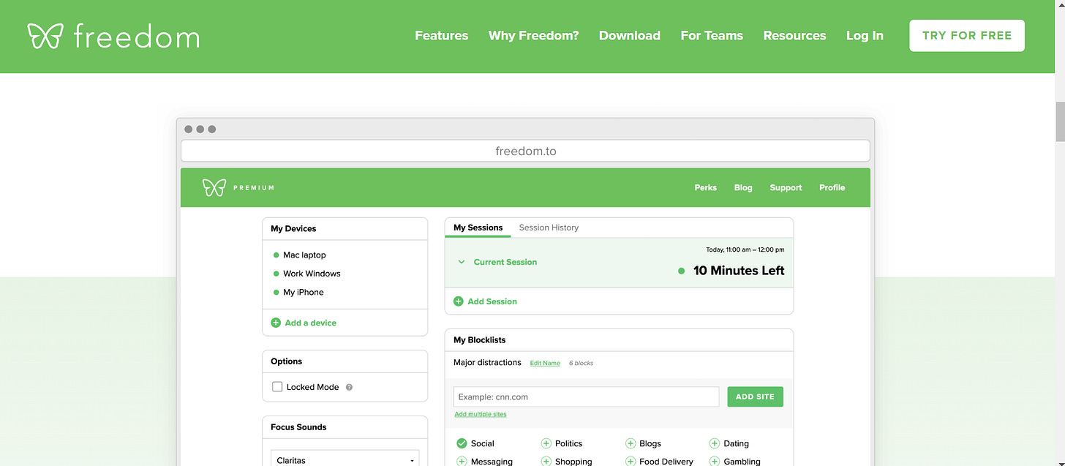This screenshot has width=1065, height=466.
Task: Add the Dating category
Action: (715, 443)
